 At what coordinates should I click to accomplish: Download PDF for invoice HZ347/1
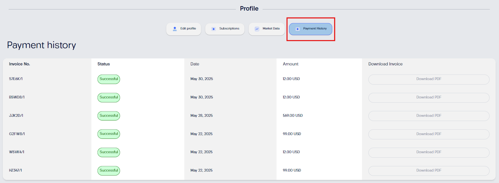[x=429, y=171]
